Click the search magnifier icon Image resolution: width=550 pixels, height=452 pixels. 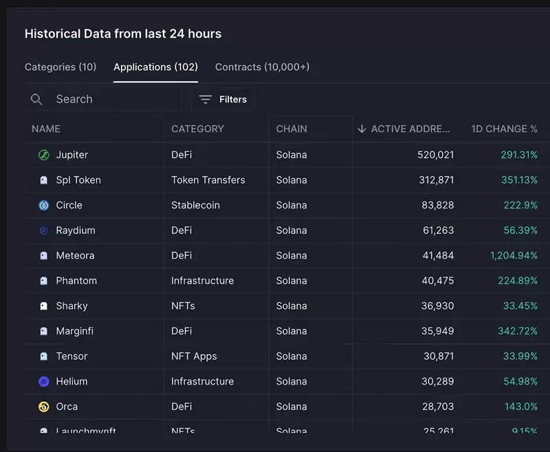(x=36, y=99)
